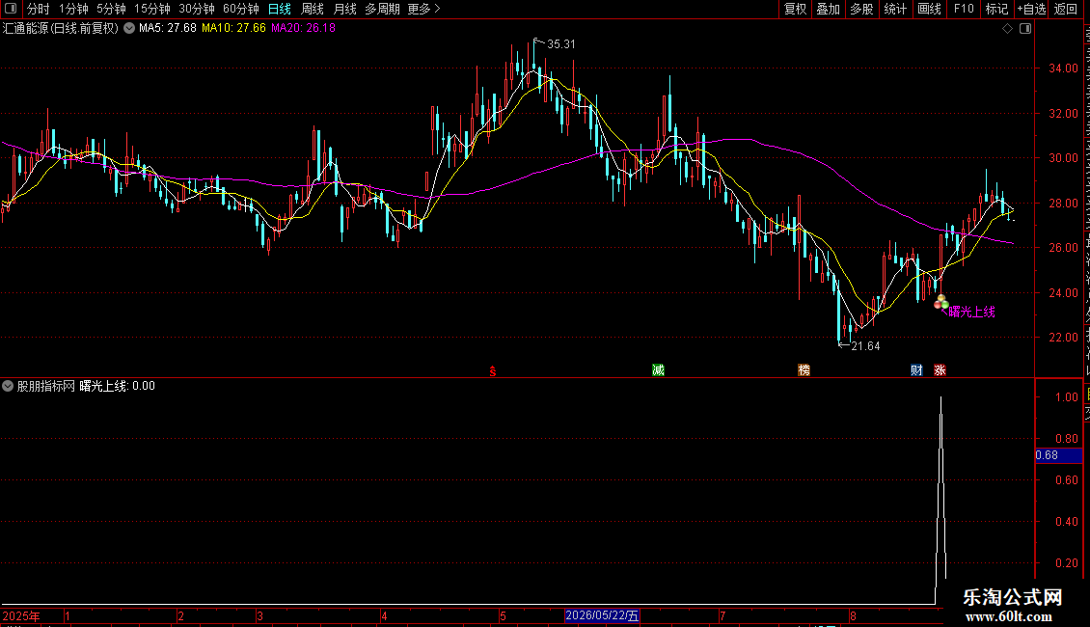Click the red S marker on timeline
The width and height of the screenshot is (1090, 627).
coord(493,371)
